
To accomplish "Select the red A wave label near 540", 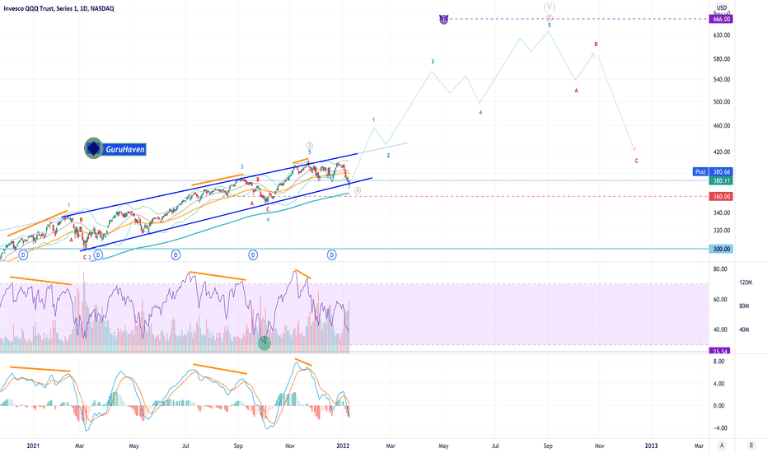I will (577, 91).
